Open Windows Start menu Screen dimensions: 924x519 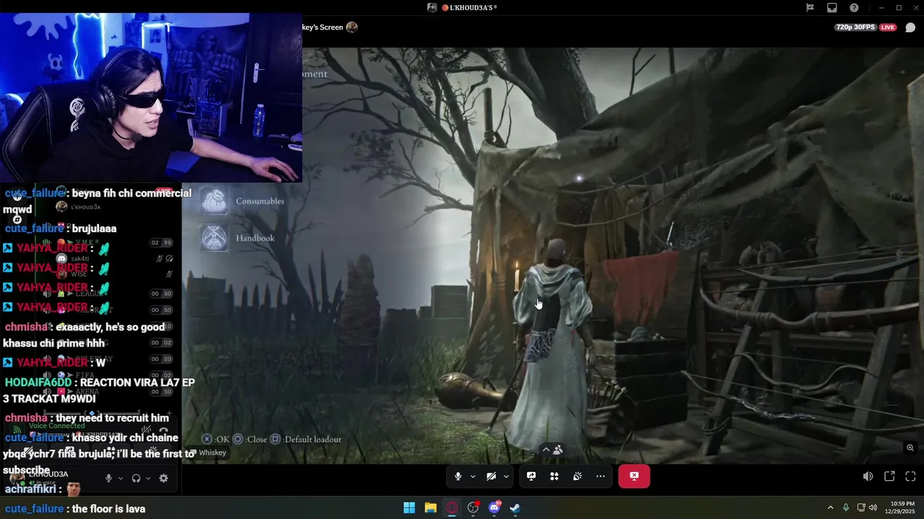(x=409, y=507)
